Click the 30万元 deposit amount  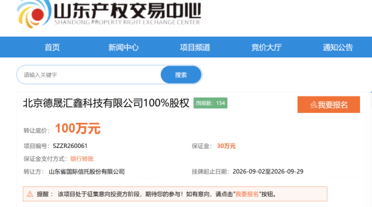(226, 146)
